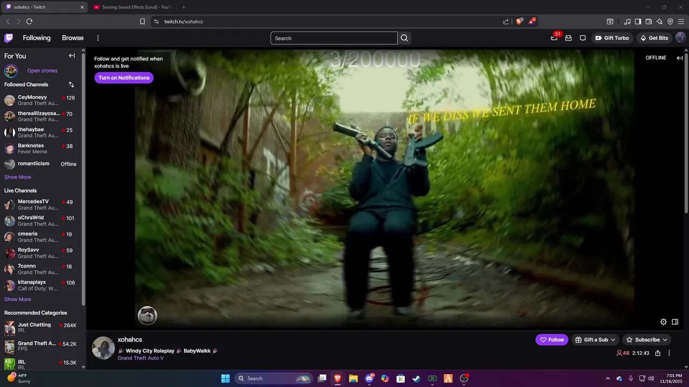Reload the page
Image resolution: width=689 pixels, height=387 pixels.
[x=29, y=21]
